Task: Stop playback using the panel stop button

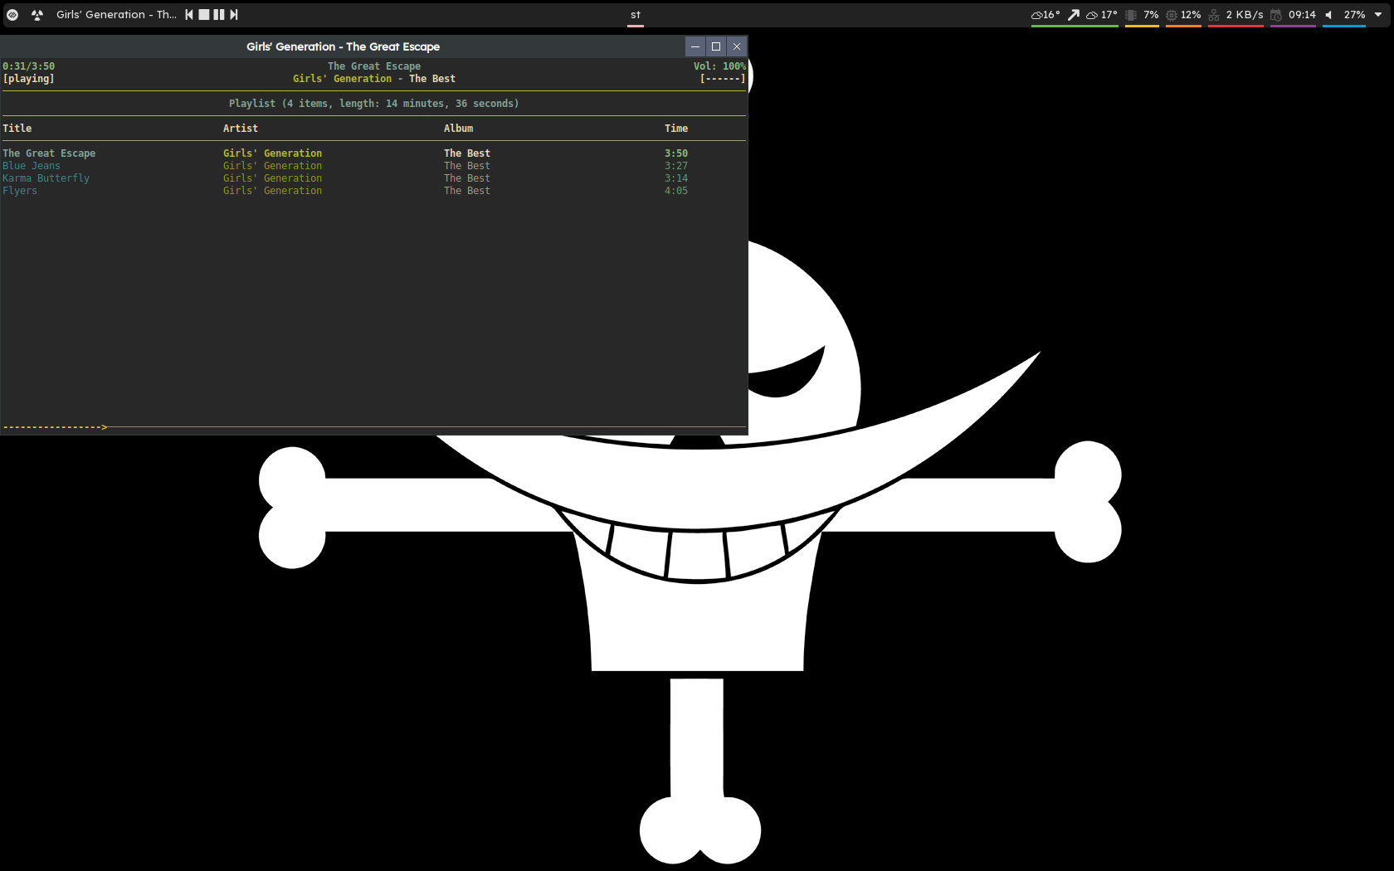Action: click(x=204, y=15)
